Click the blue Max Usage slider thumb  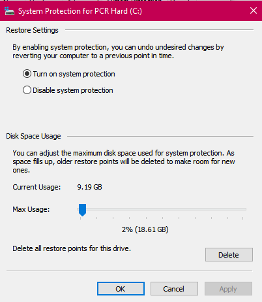click(82, 210)
